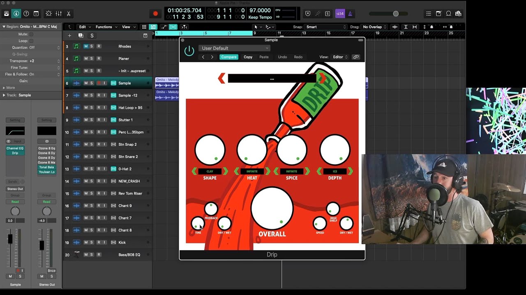Click right green arrow of SHAPE selector
This screenshot has width=526, height=295.
click(225, 171)
